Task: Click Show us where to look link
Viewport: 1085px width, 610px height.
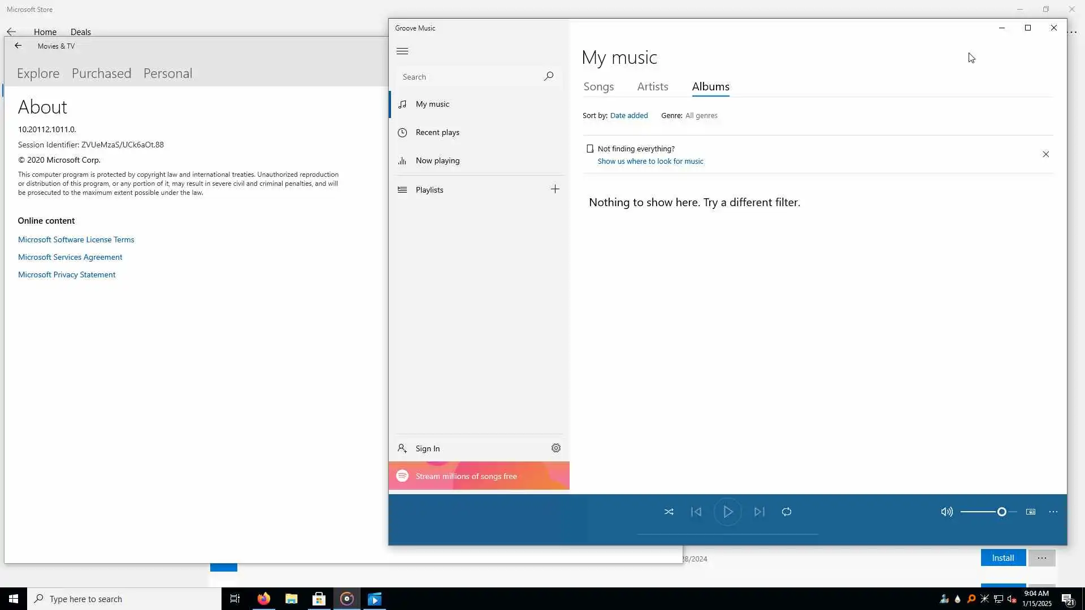Action: tap(650, 161)
